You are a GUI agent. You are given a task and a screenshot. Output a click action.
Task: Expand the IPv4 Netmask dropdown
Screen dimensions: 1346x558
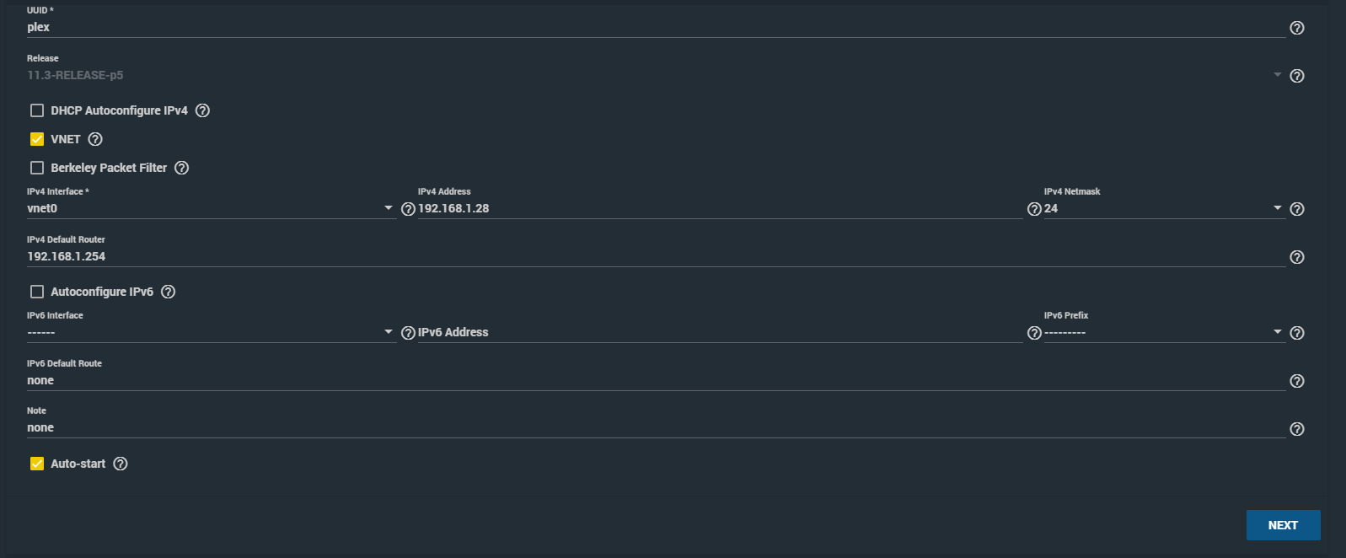[x=1165, y=208]
